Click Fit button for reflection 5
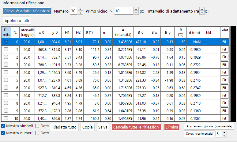 coord(224,80)
